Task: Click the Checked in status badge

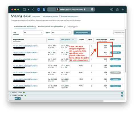Action: (x=116, y=53)
